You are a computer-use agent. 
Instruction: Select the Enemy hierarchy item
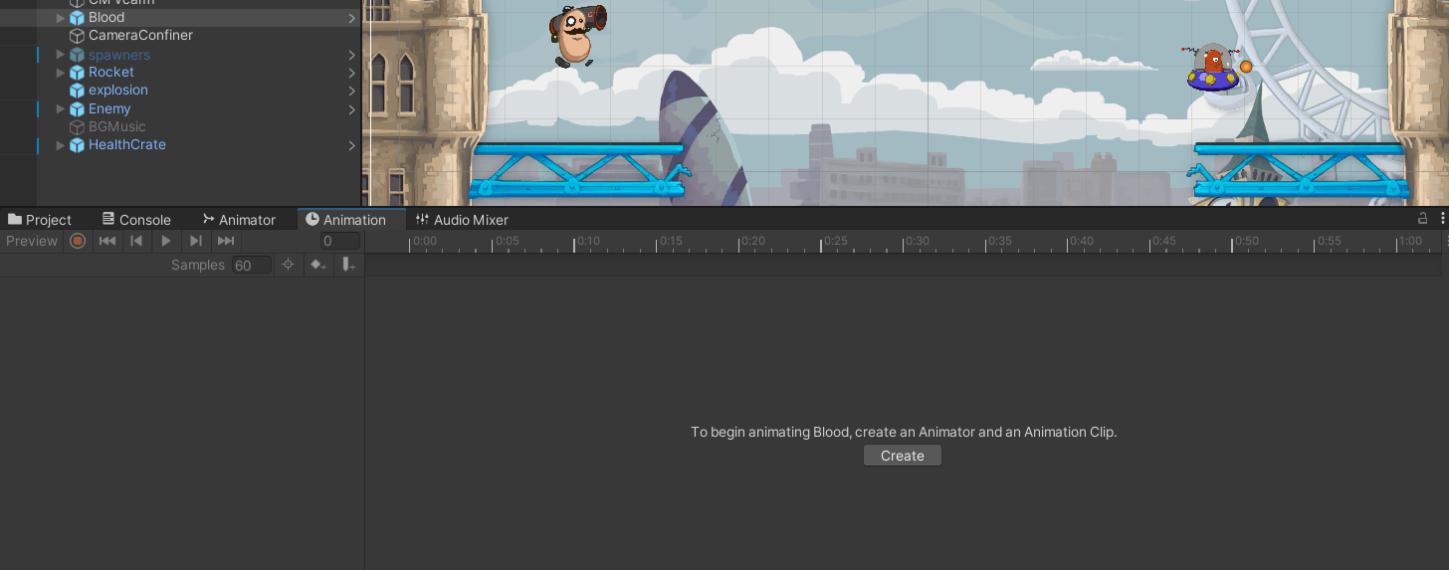pos(109,109)
